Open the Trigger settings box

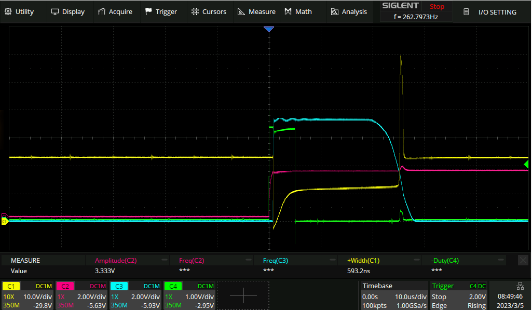[x=458, y=295]
